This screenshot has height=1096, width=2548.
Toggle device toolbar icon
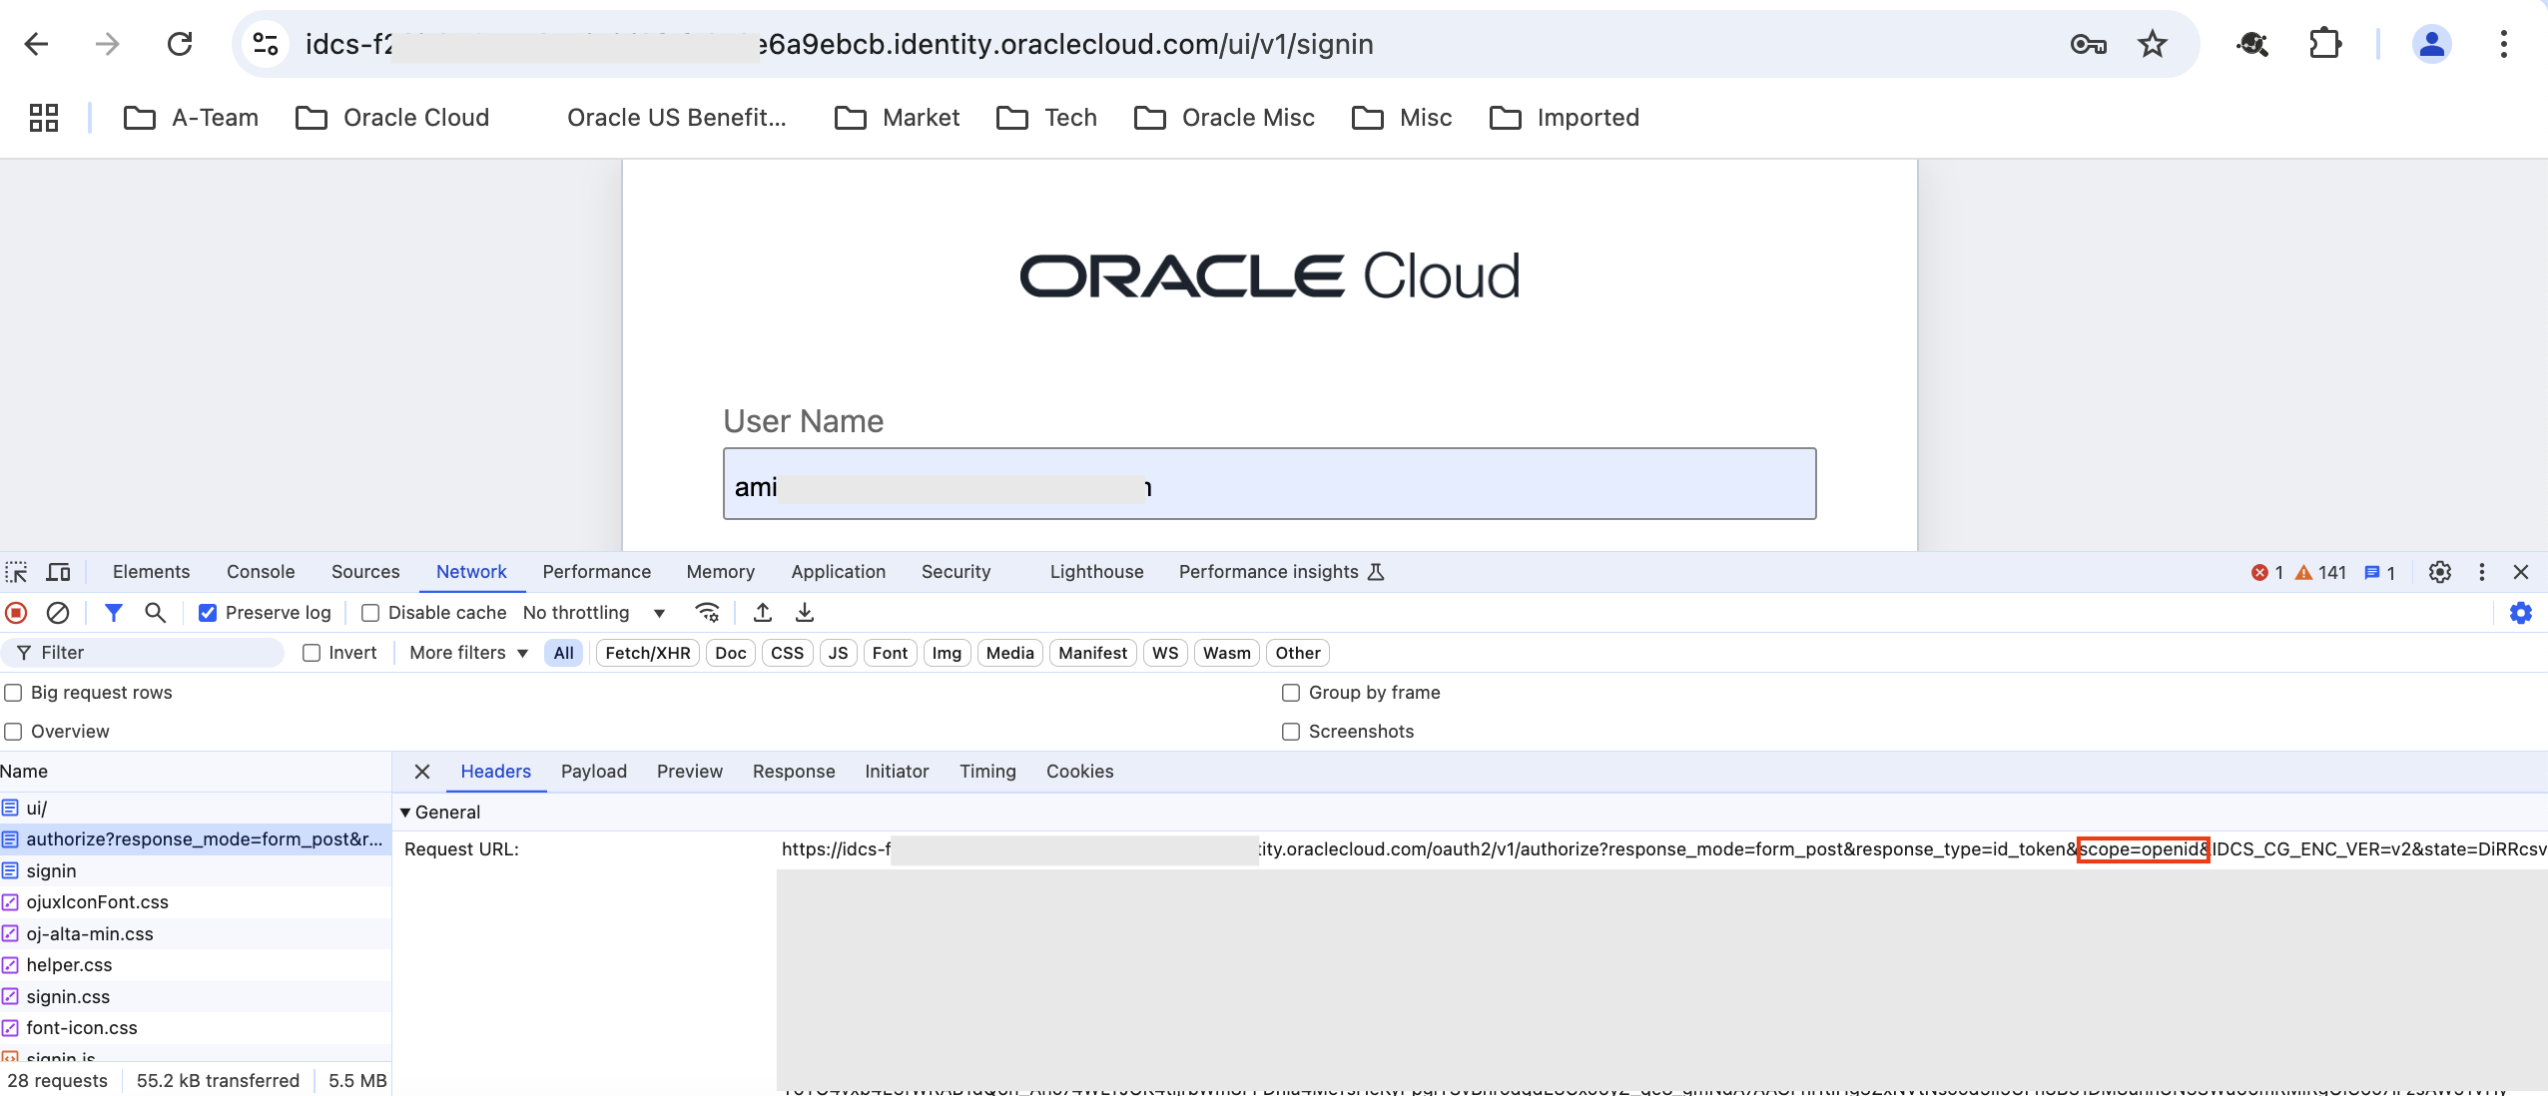tap(59, 572)
